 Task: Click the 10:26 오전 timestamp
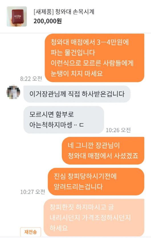pyautogui.click(x=118, y=130)
